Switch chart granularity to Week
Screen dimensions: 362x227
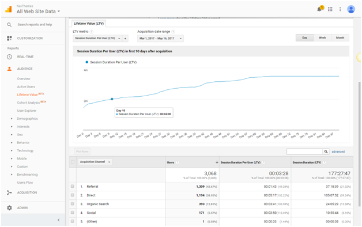point(322,37)
